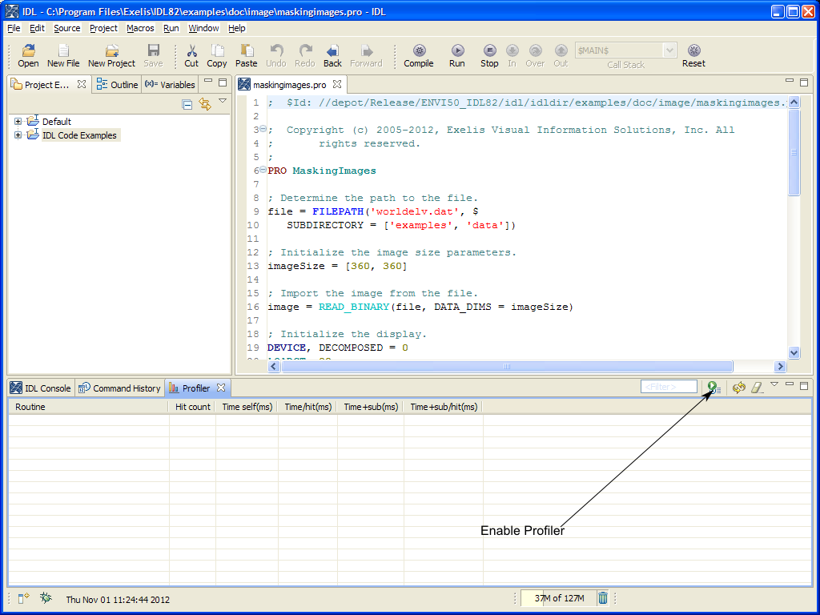The height and width of the screenshot is (615, 820).
Task: Click the editor horizontal scrollbar right arrow
Action: (x=780, y=367)
